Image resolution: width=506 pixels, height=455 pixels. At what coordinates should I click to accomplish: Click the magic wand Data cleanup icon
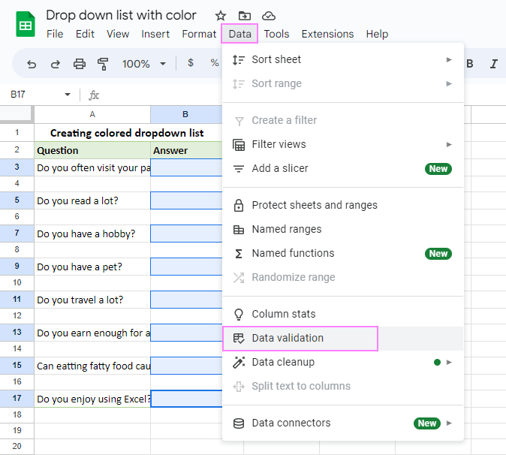click(239, 363)
